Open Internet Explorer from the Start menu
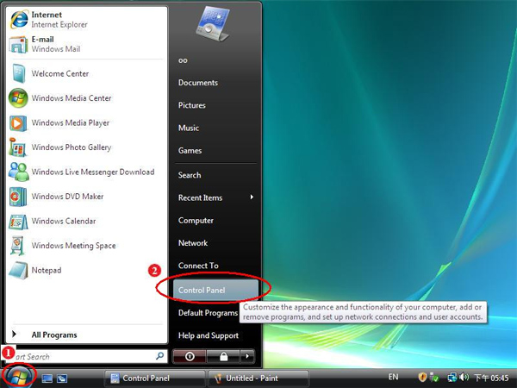The image size is (517, 388). [86, 20]
